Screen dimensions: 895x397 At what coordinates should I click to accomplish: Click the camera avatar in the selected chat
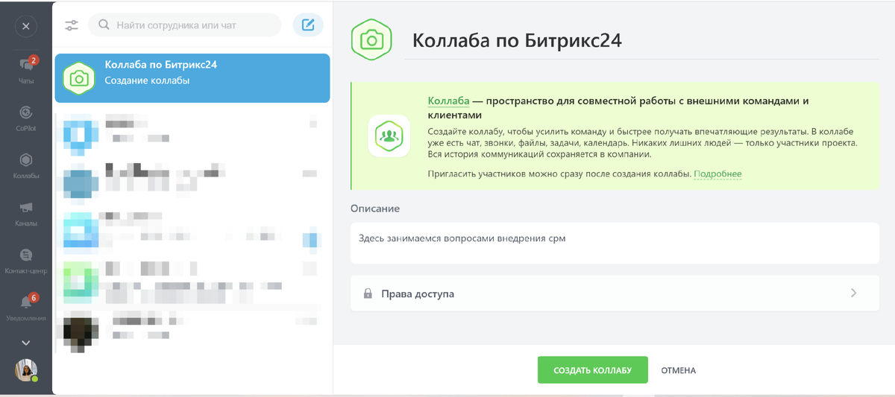pos(79,78)
